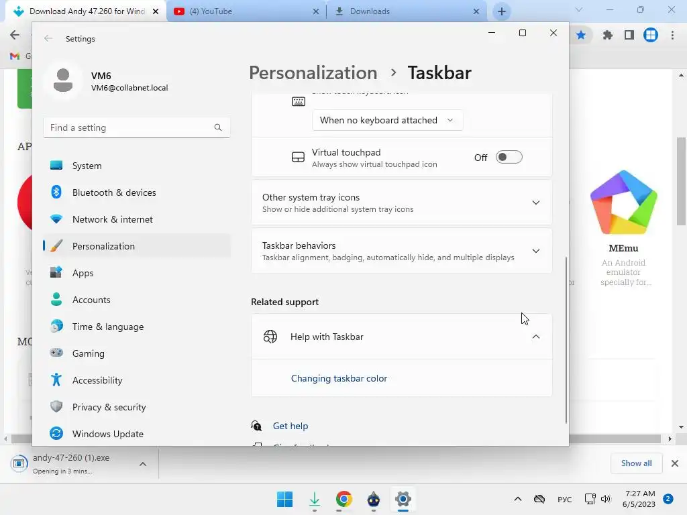687x515 pixels.
Task: Open Accounts settings category
Action: point(137,300)
